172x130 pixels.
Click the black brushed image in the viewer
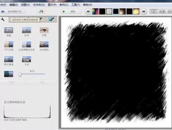click(116, 72)
